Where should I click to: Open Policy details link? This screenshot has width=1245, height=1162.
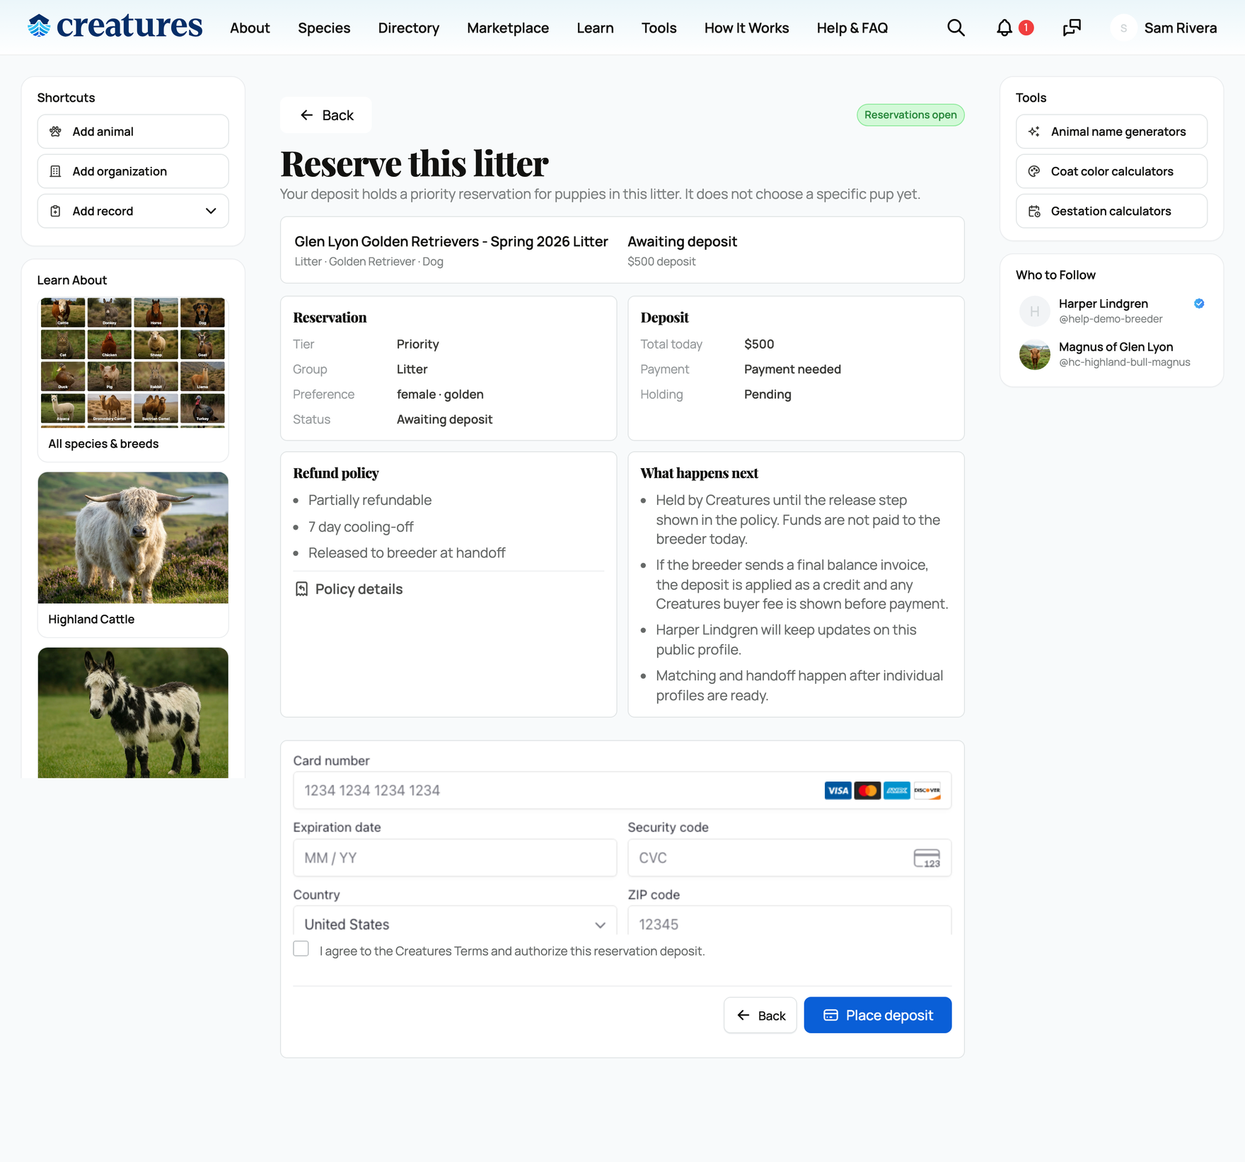point(348,589)
